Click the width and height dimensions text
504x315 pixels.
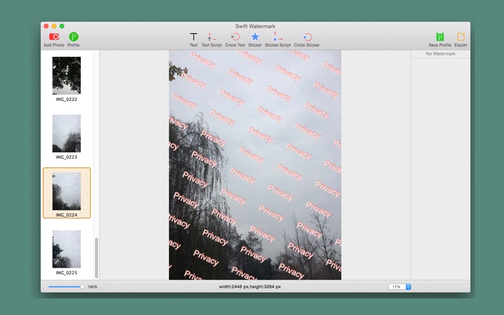(249, 287)
